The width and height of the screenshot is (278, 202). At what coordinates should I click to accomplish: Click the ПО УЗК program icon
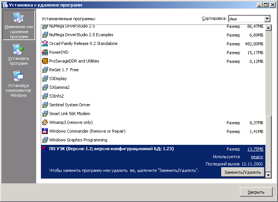(45, 148)
